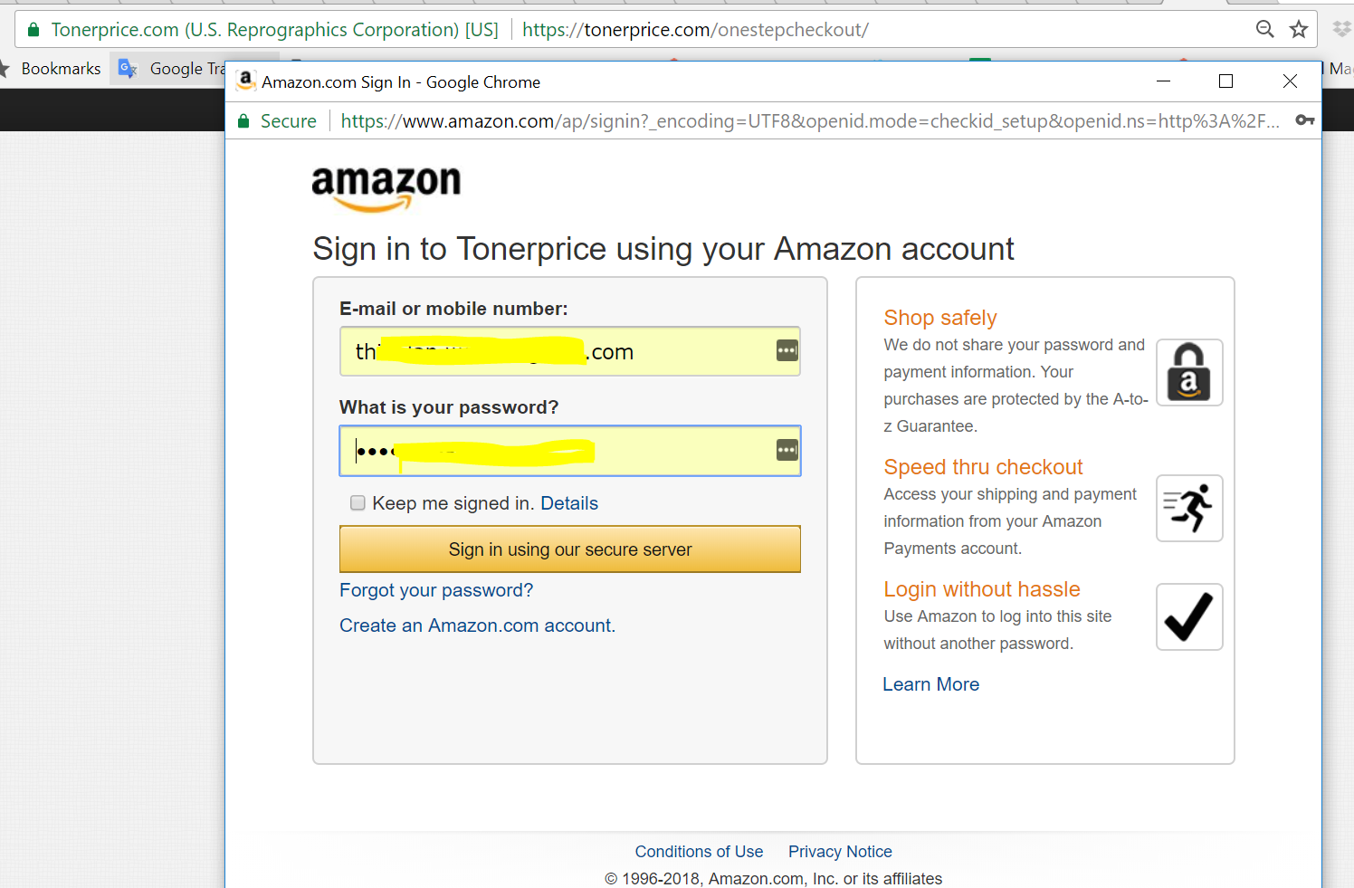Click the Speed thru checkout runner icon
This screenshot has width=1354, height=888.
1189,509
